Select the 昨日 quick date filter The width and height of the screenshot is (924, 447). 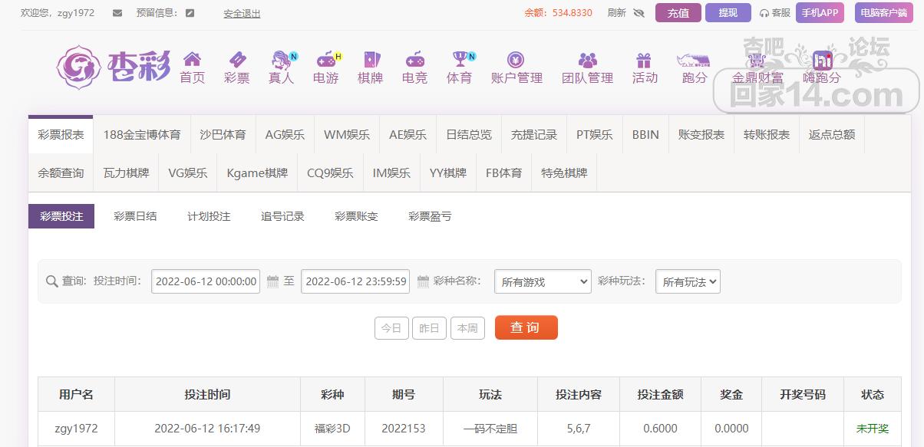(429, 328)
